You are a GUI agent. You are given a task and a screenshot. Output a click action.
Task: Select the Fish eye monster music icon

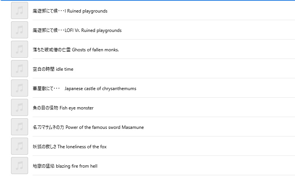coord(19,108)
